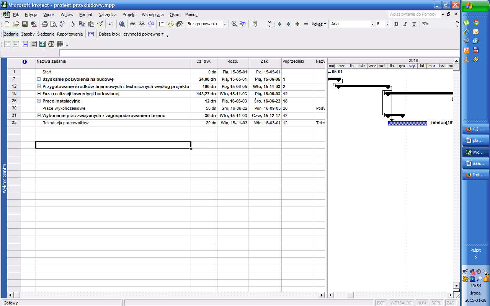Open the Współpraca menu
The height and width of the screenshot is (306, 490).
click(153, 15)
